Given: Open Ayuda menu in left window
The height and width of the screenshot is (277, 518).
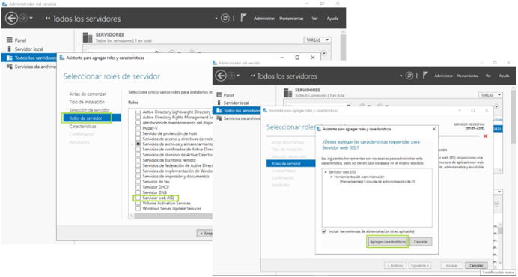Looking at the screenshot, I should pos(332,19).
